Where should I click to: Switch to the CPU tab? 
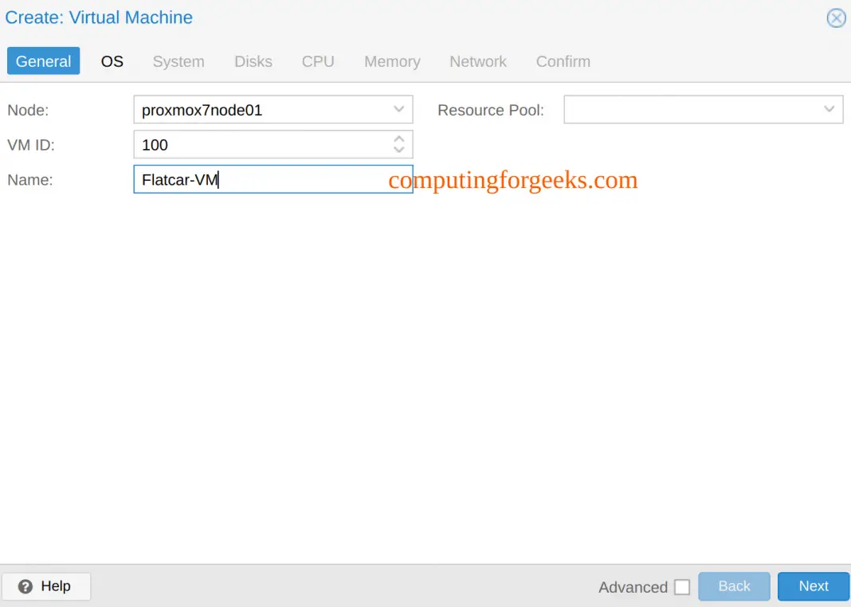(318, 61)
